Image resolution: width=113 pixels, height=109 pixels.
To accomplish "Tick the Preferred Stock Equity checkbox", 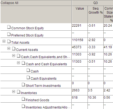I will point(9,34).
